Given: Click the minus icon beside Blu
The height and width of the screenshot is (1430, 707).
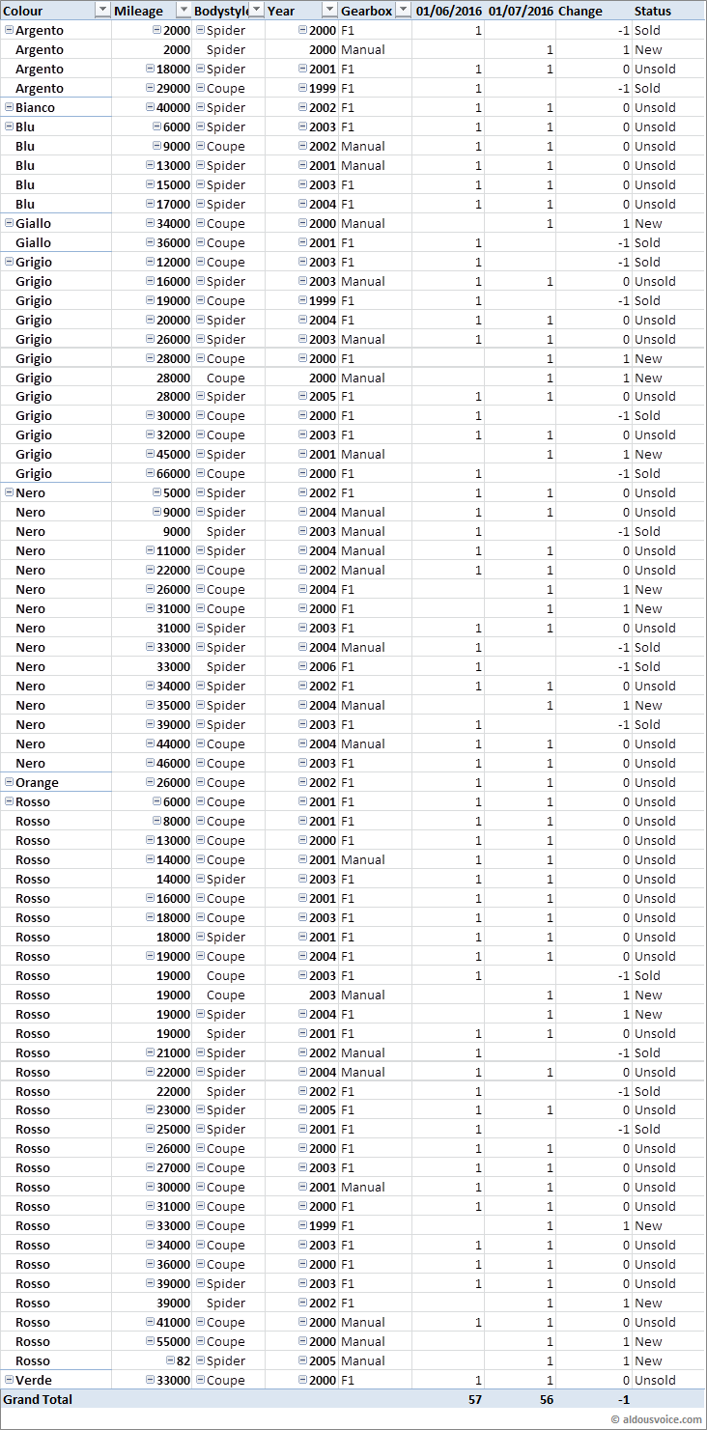Looking at the screenshot, I should tap(10, 126).
